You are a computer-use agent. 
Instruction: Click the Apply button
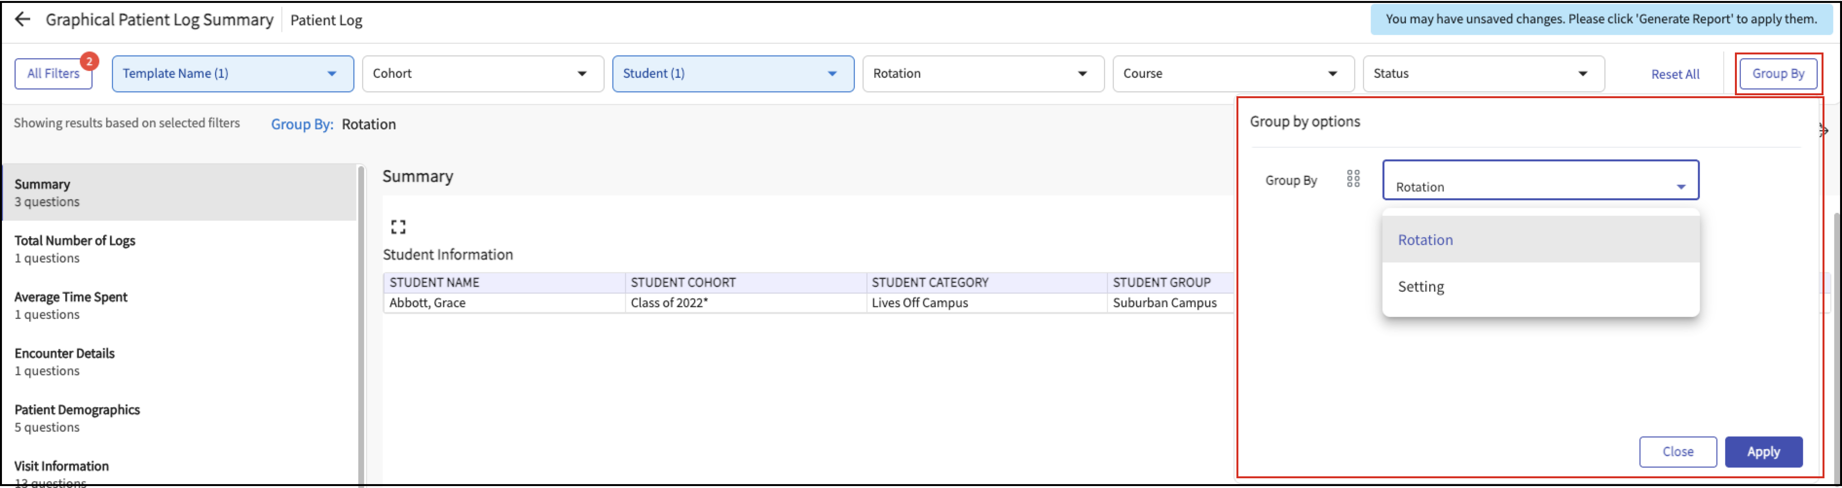point(1763,452)
